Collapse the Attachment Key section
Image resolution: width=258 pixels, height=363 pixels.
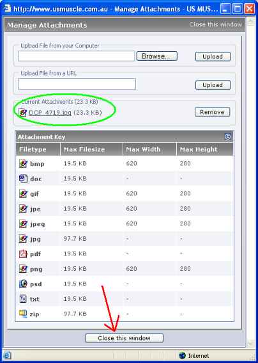pos(228,137)
